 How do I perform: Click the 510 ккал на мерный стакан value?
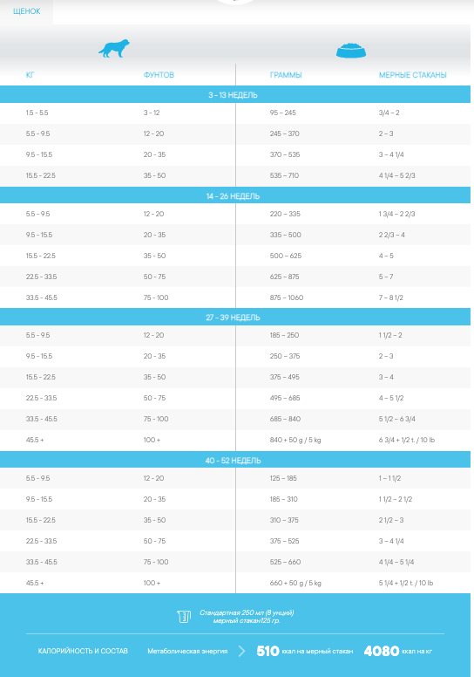point(304,651)
